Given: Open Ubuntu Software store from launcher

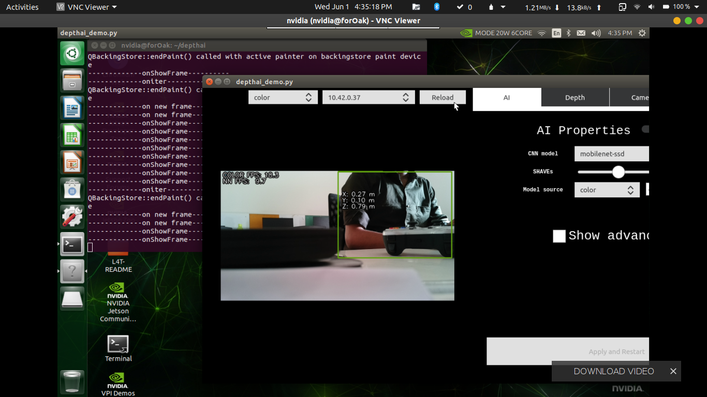Looking at the screenshot, I should coord(72,190).
